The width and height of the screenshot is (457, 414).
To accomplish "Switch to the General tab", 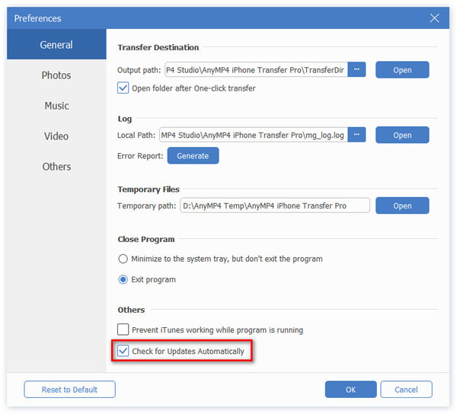I will pyautogui.click(x=56, y=45).
